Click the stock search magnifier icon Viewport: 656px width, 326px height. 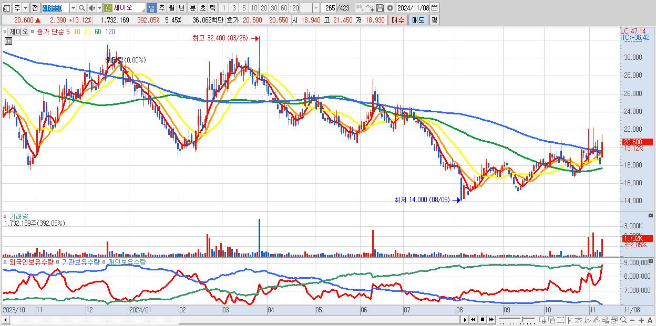81,8
